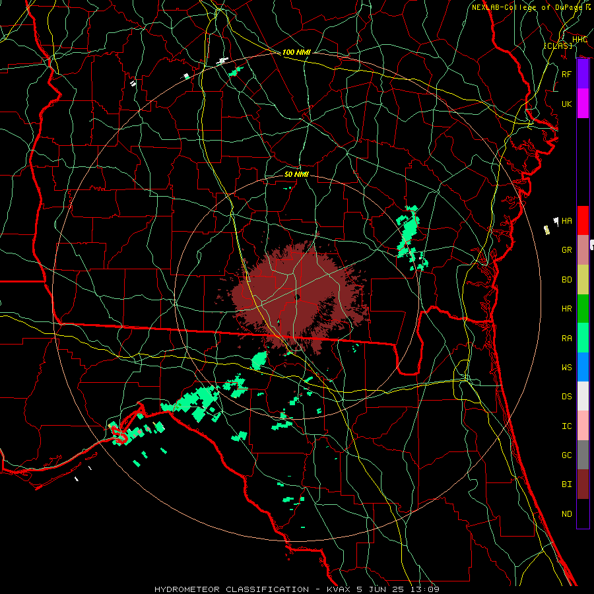
Task: Click the GR legend label
Action: [567, 250]
